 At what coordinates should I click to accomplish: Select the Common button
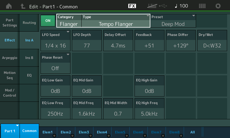[x=29, y=131]
